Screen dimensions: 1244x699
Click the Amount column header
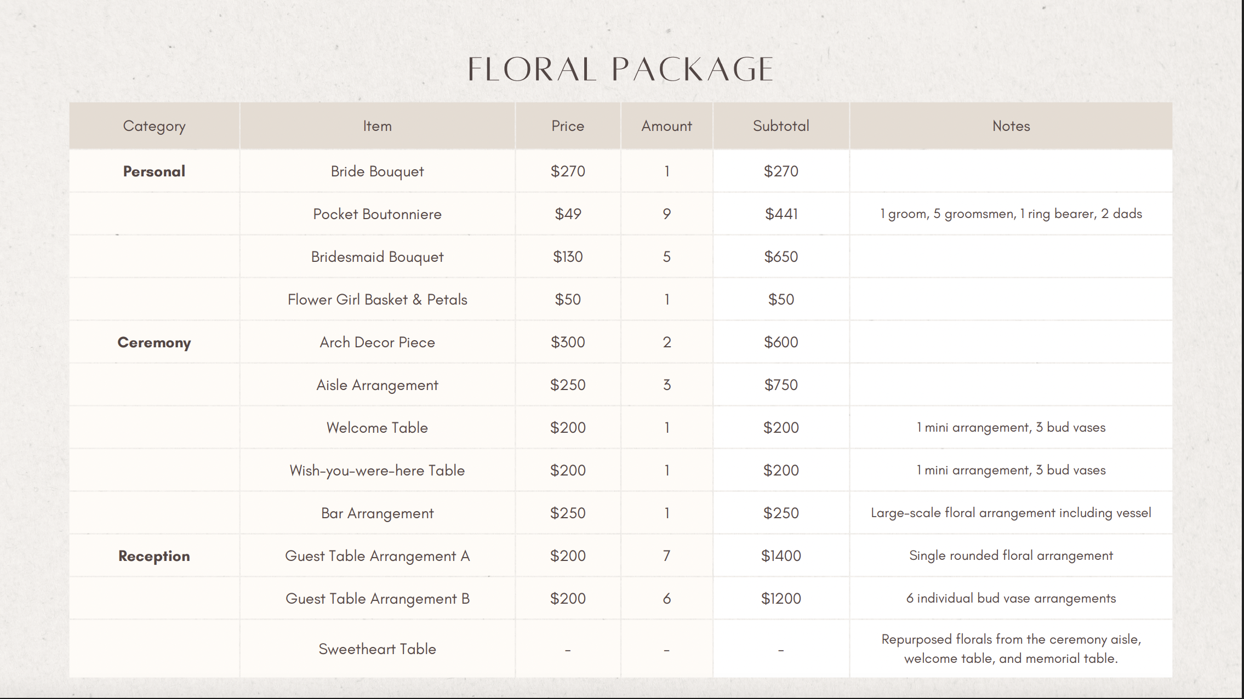point(666,126)
